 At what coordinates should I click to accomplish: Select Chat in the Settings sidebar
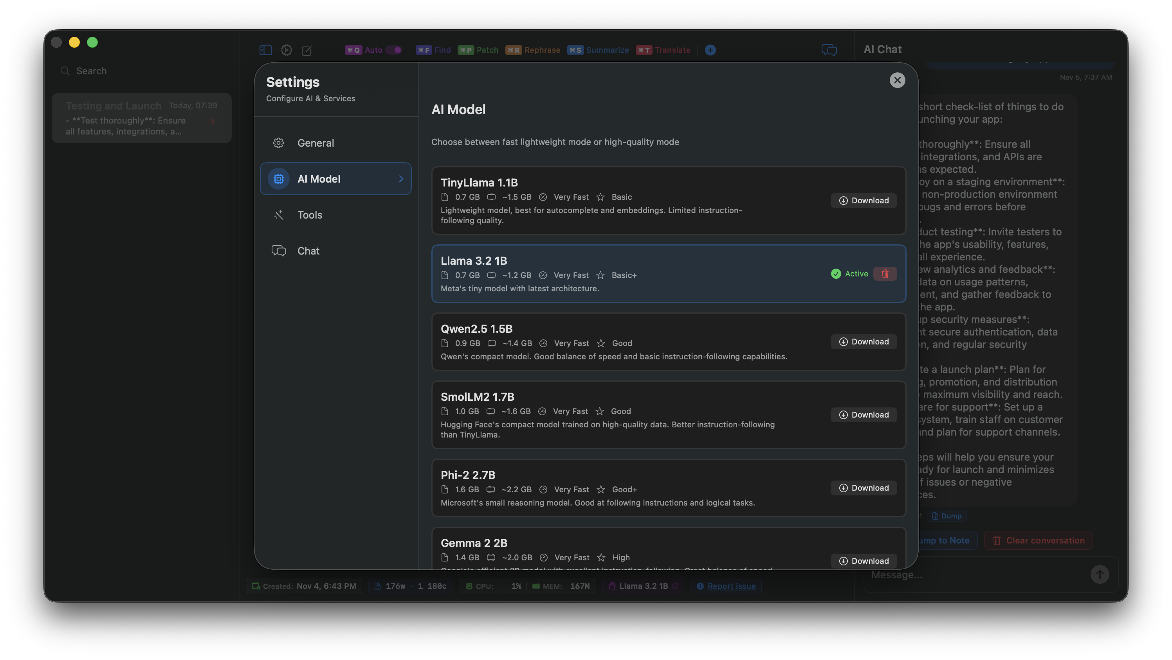tap(308, 251)
